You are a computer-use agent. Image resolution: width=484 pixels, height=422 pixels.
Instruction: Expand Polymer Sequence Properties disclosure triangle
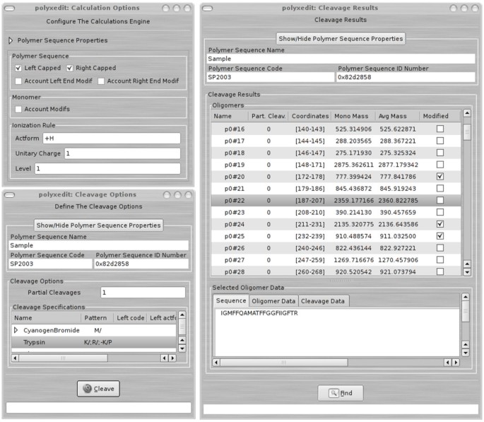click(x=11, y=40)
